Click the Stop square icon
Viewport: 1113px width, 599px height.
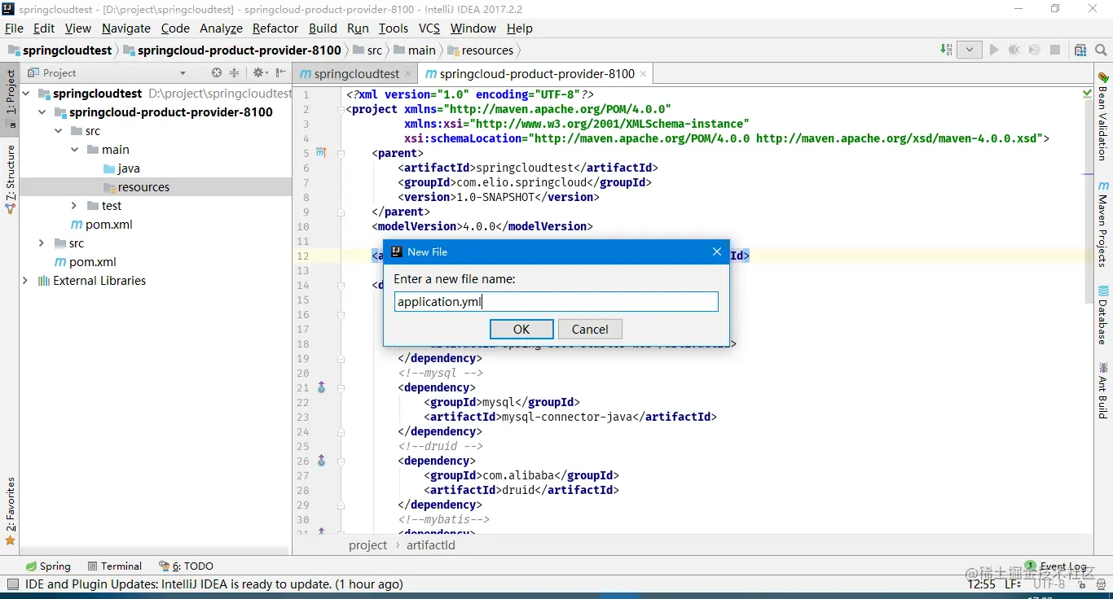coord(1055,50)
